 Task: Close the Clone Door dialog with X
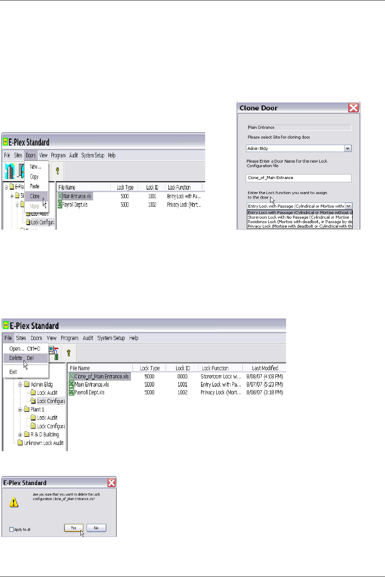[x=353, y=108]
